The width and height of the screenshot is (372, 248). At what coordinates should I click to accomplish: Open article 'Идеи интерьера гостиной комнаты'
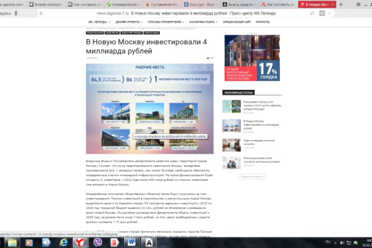pyautogui.click(x=259, y=142)
